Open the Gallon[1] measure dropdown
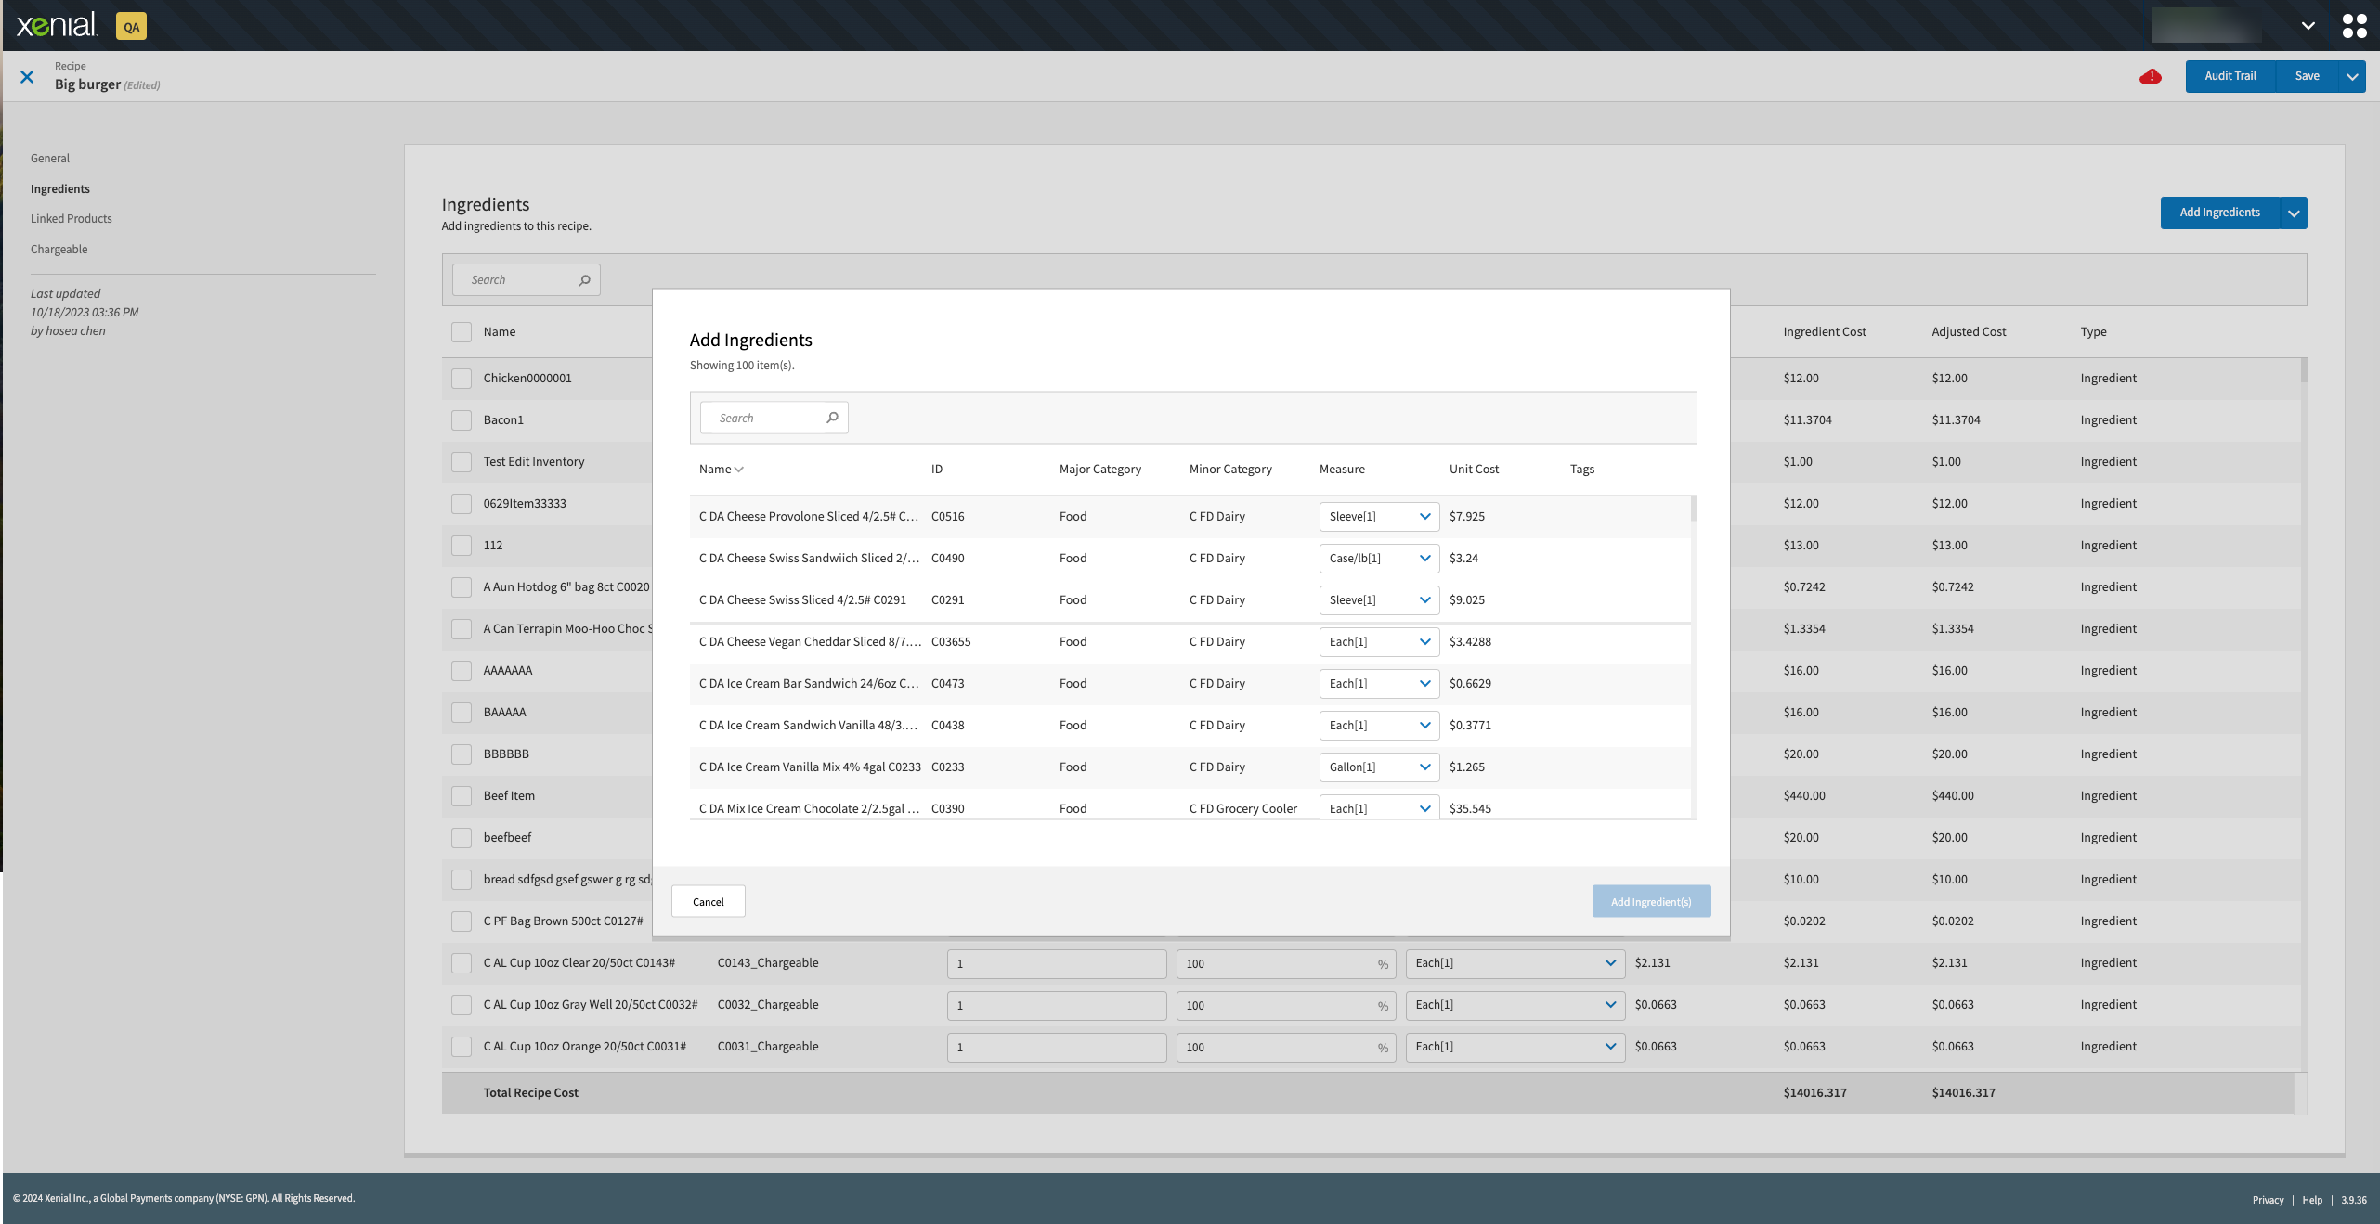 point(1378,767)
